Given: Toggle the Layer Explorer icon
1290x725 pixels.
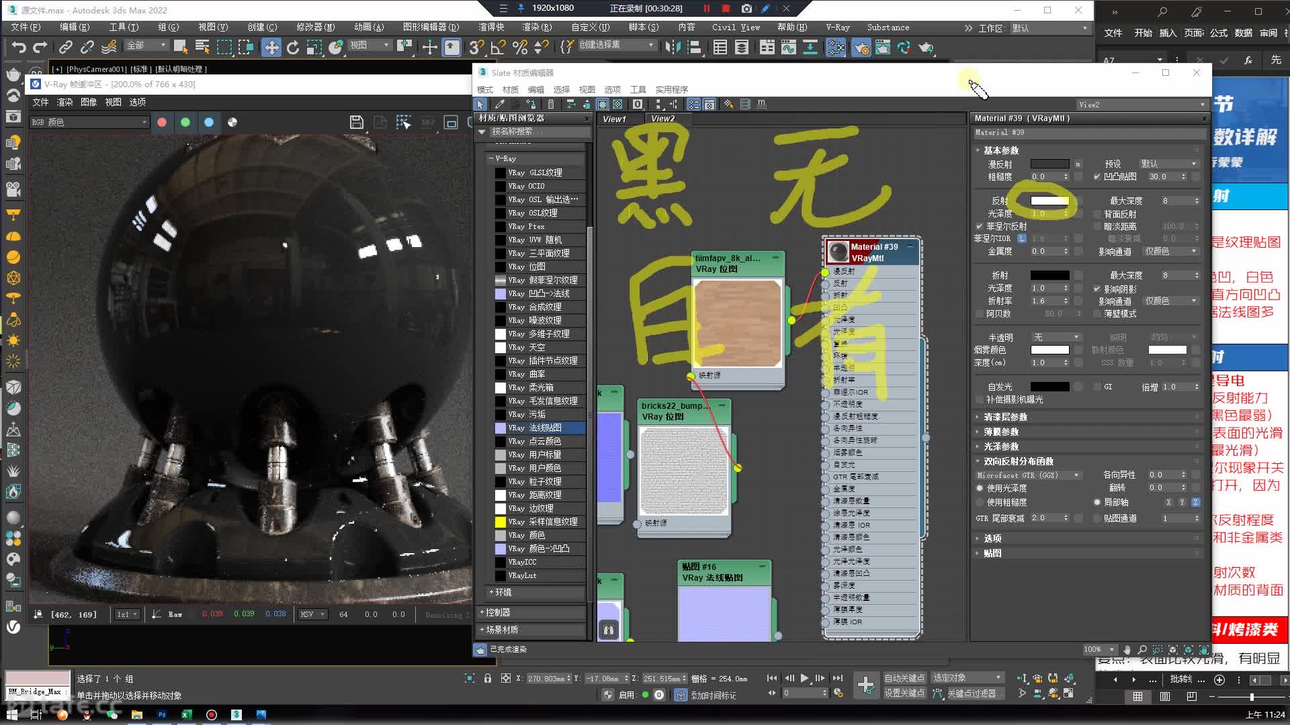Looking at the screenshot, I should pyautogui.click(x=742, y=47).
